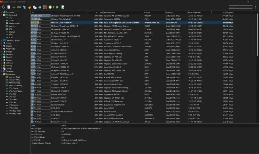Expand the Server tree node

[1, 43]
